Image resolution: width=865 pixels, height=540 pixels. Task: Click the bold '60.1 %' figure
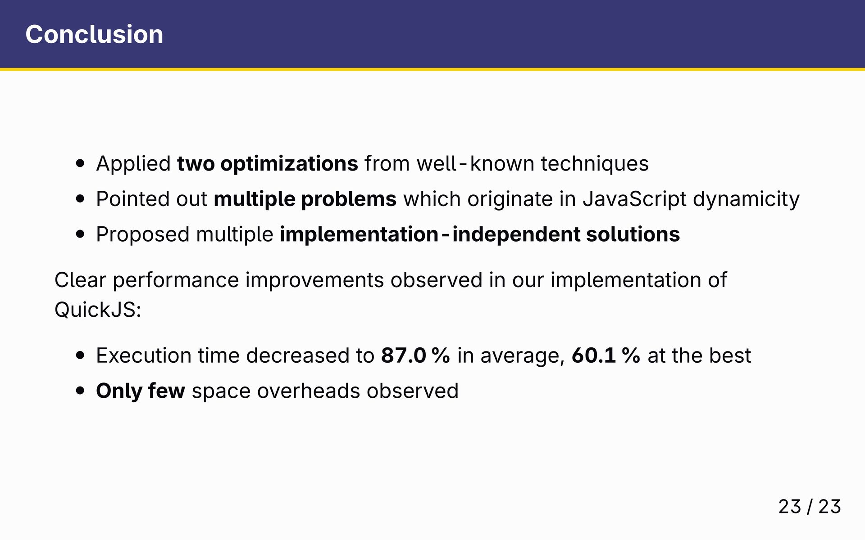[606, 355]
